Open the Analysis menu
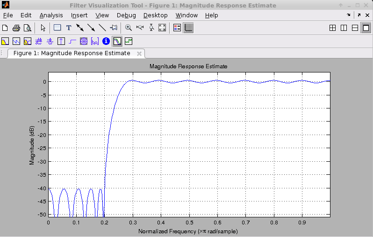This screenshot has height=237, width=373. (x=51, y=15)
